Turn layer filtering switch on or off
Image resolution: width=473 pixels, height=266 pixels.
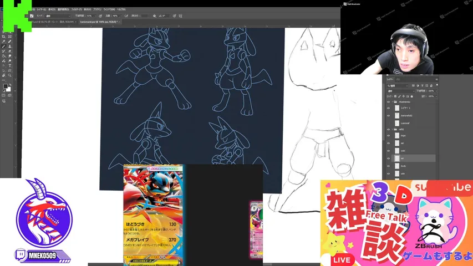point(437,85)
